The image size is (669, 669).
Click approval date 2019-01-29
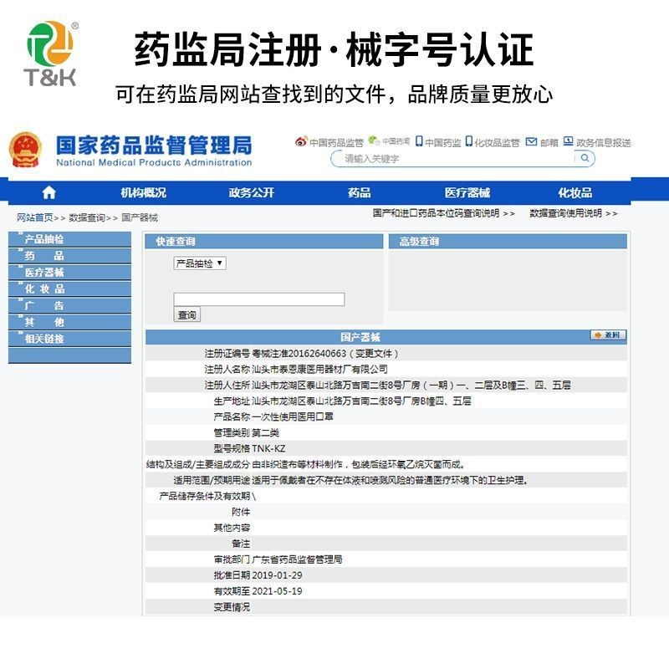277,575
